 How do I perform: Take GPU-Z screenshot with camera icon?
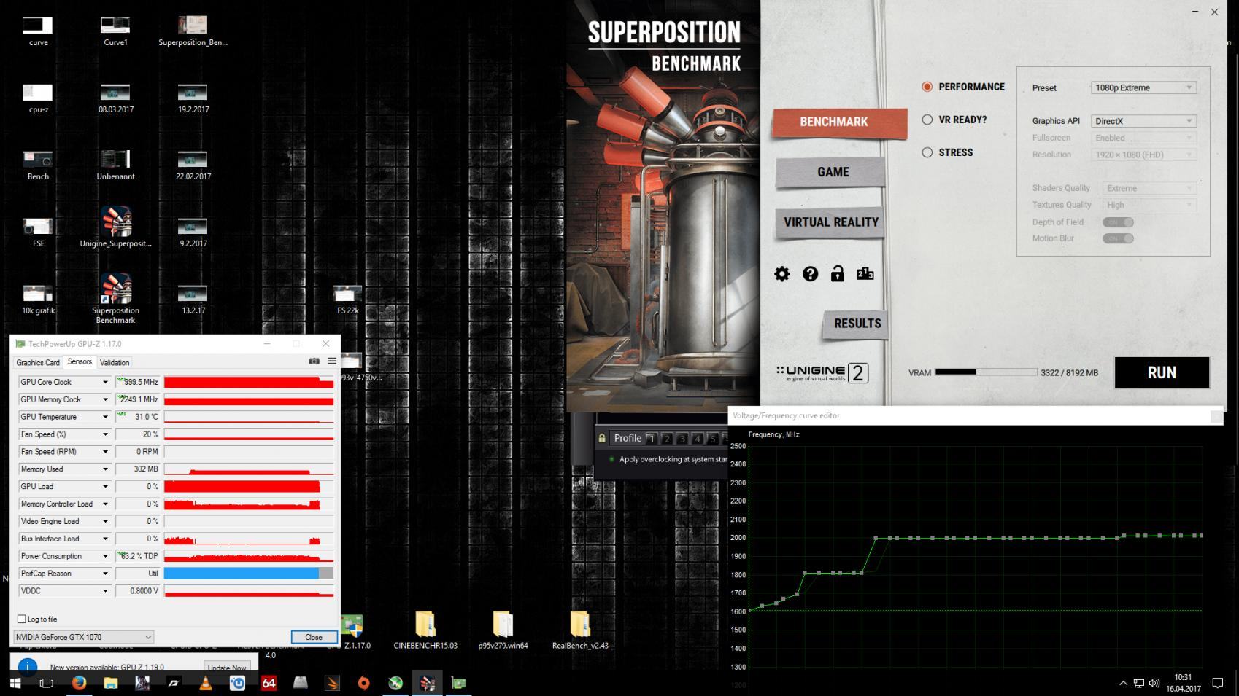(x=314, y=361)
